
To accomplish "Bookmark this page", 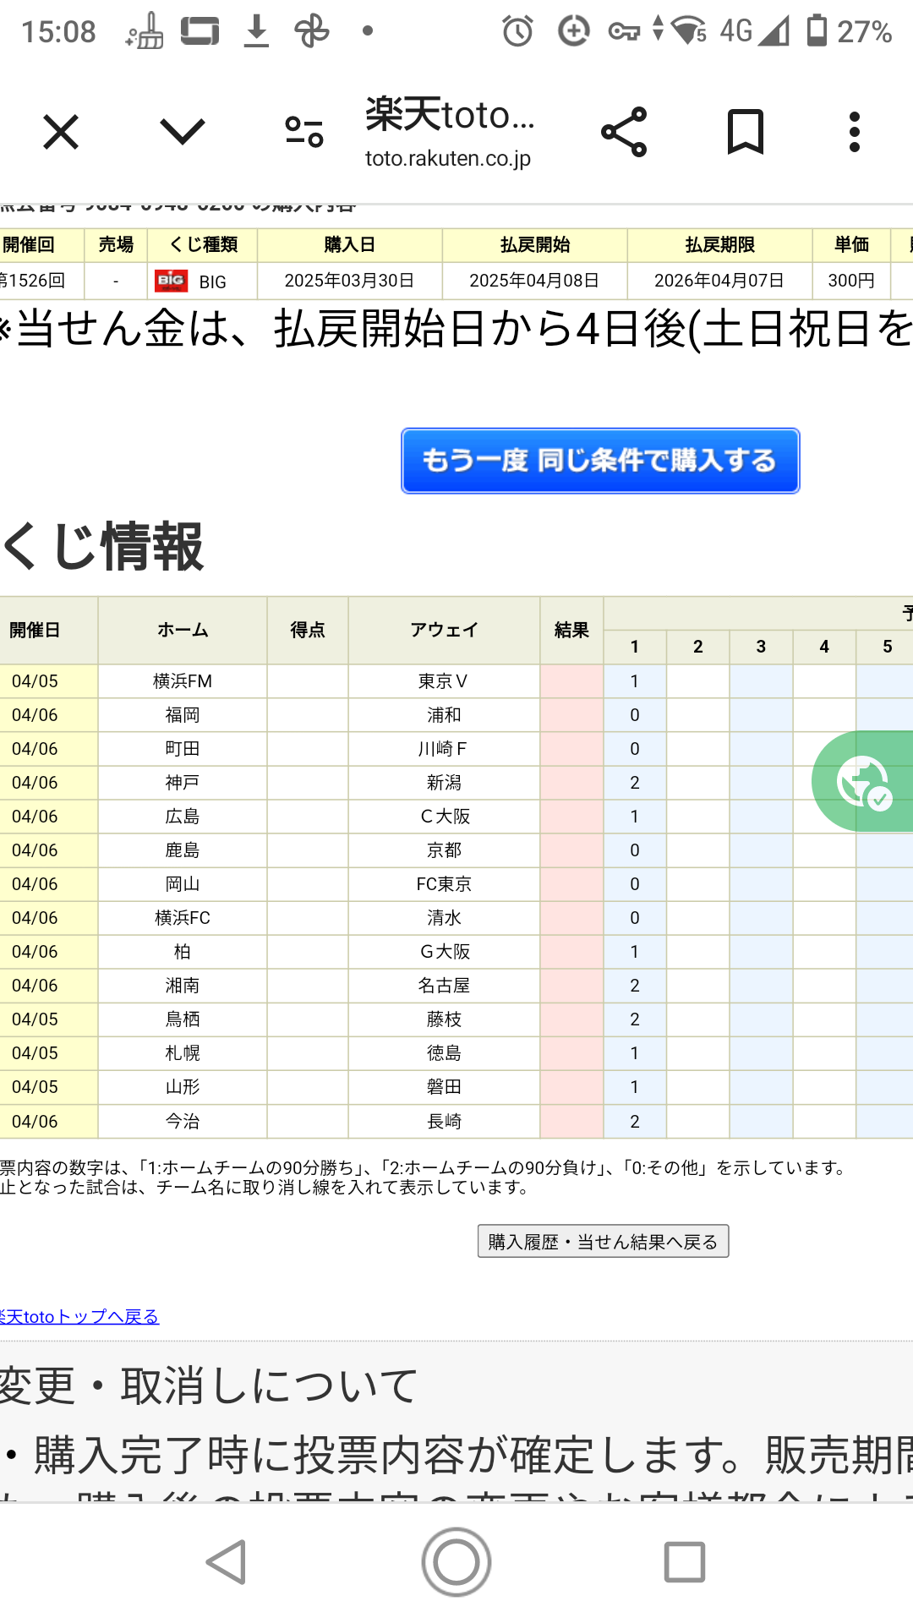I will point(746,133).
